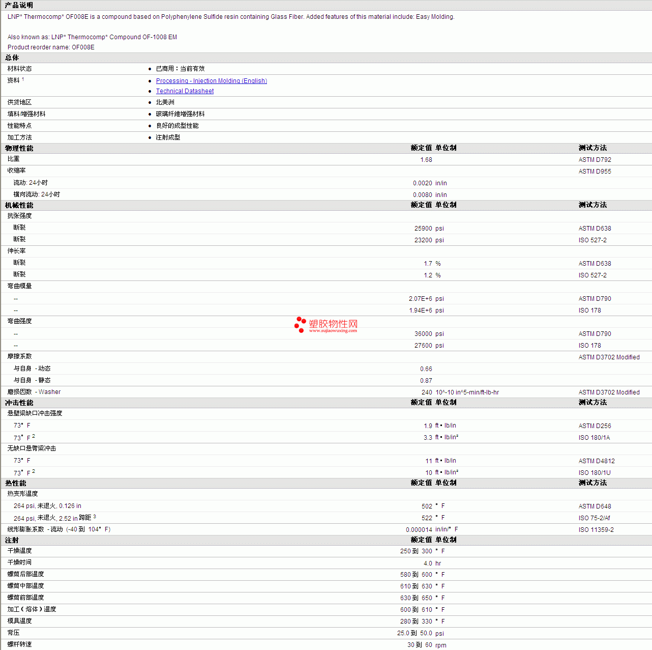Click the 机械性能 section header

click(x=19, y=206)
